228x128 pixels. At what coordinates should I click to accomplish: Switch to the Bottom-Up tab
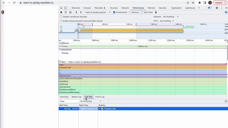77,97
